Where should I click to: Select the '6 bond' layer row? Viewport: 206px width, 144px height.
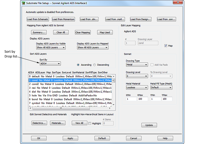coord(70,99)
